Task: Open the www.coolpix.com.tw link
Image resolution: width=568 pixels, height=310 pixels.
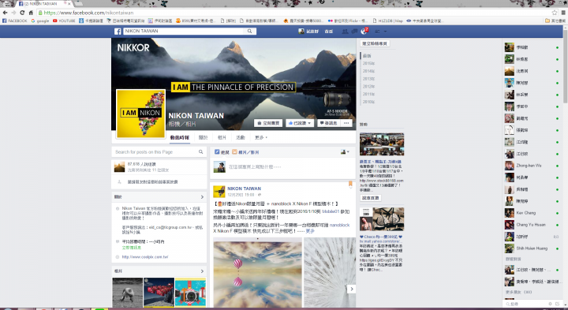Action: tap(145, 257)
